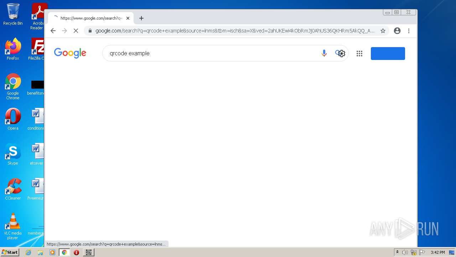This screenshot has width=456, height=257.
Task: Open the Google Chrome desktop shortcut
Action: tap(13, 86)
